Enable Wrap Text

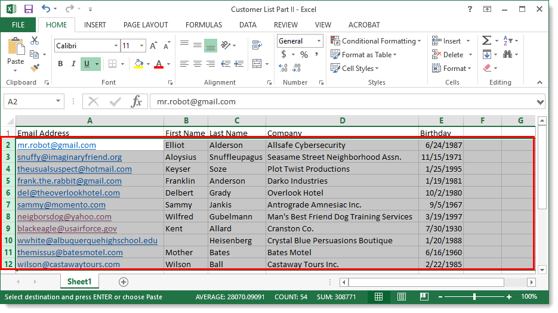(257, 45)
